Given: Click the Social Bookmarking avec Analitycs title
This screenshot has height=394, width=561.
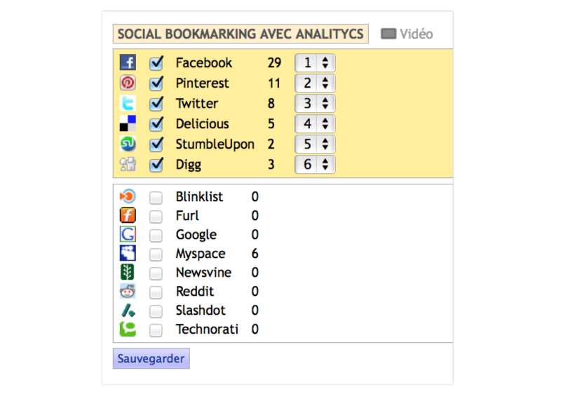Looking at the screenshot, I should 241,34.
